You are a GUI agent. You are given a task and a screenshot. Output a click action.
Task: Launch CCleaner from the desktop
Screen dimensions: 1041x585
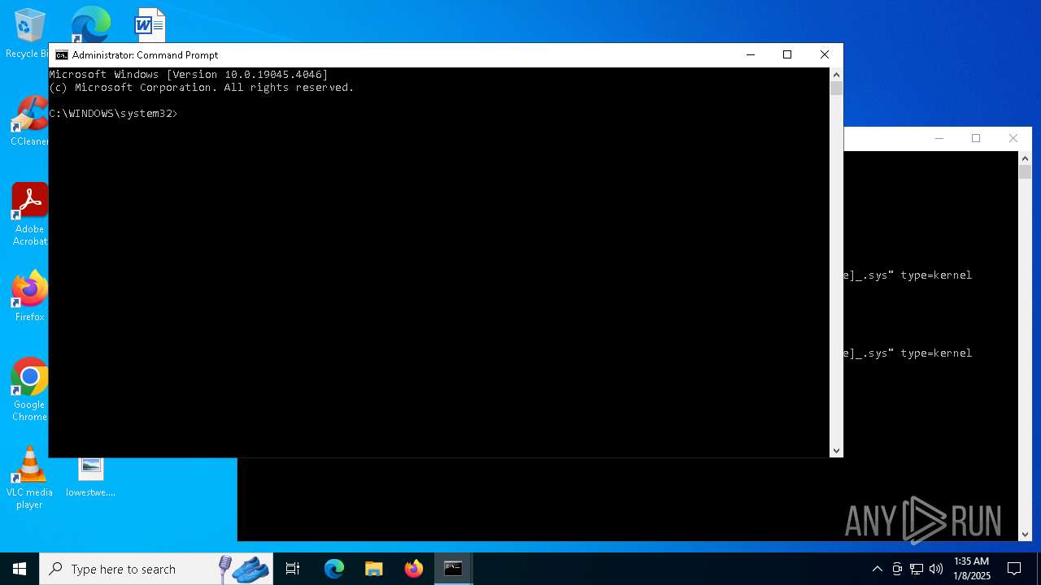[29, 122]
